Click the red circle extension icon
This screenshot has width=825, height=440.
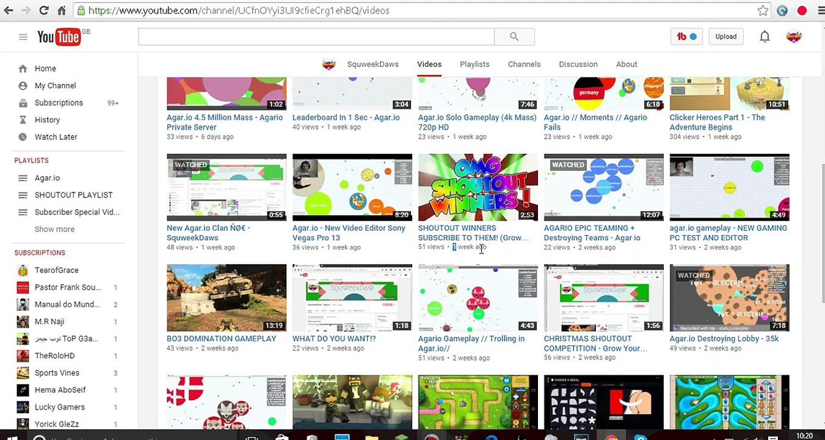tap(802, 10)
